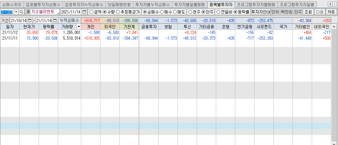The width and height of the screenshot is (338, 145).
Task: Switch to the 프로그램투자자일별 tab
Action: 297,4
